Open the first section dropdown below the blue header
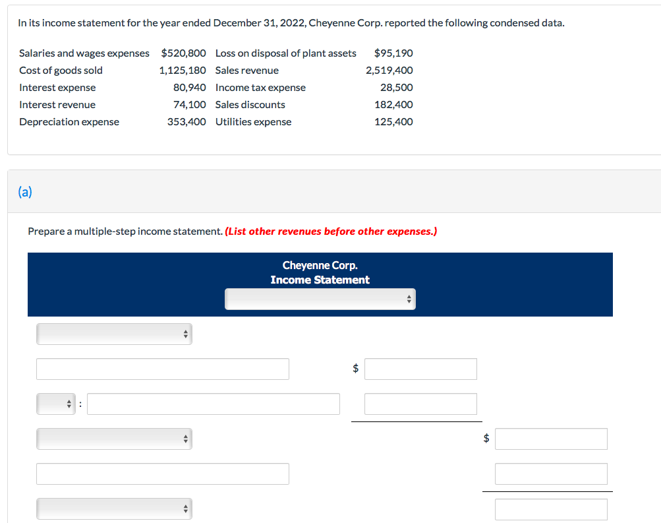Viewport: 661px width, 523px height. pyautogui.click(x=114, y=334)
